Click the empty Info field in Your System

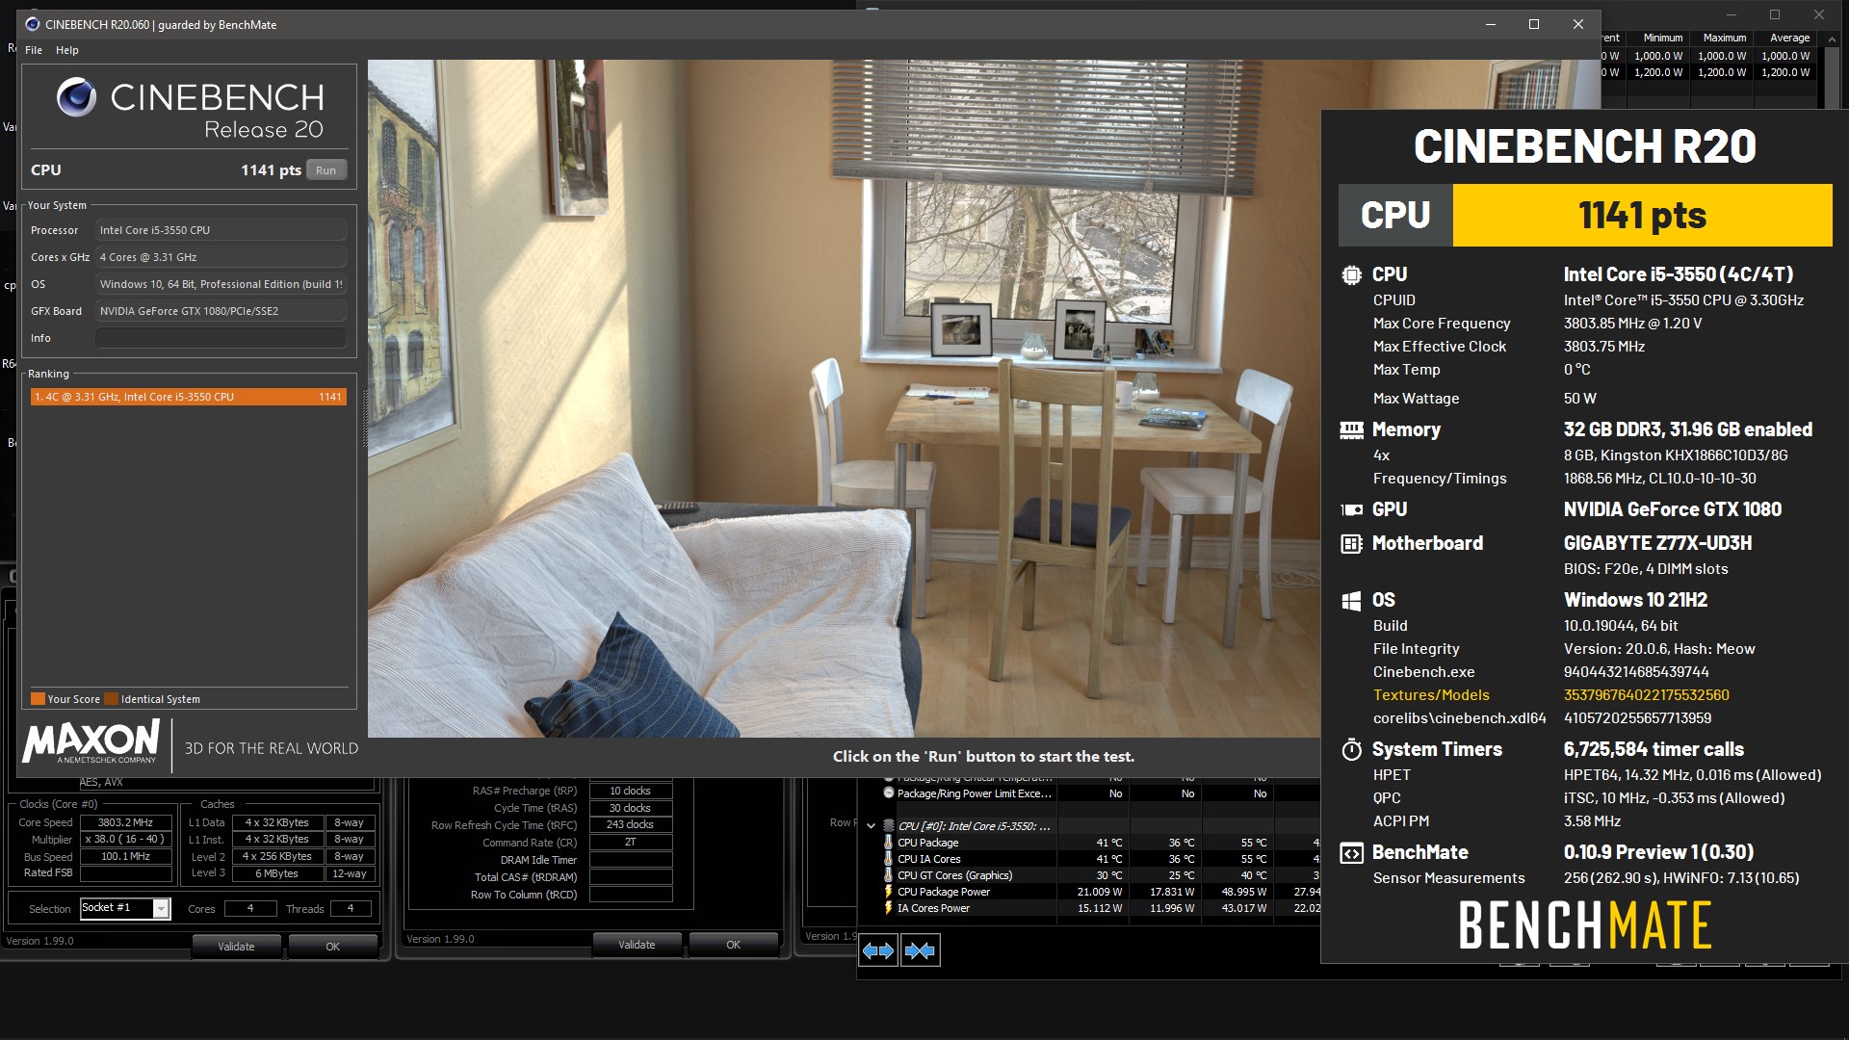(221, 338)
